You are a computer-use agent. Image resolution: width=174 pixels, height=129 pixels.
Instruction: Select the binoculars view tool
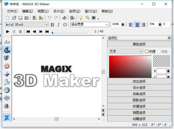click(7, 98)
